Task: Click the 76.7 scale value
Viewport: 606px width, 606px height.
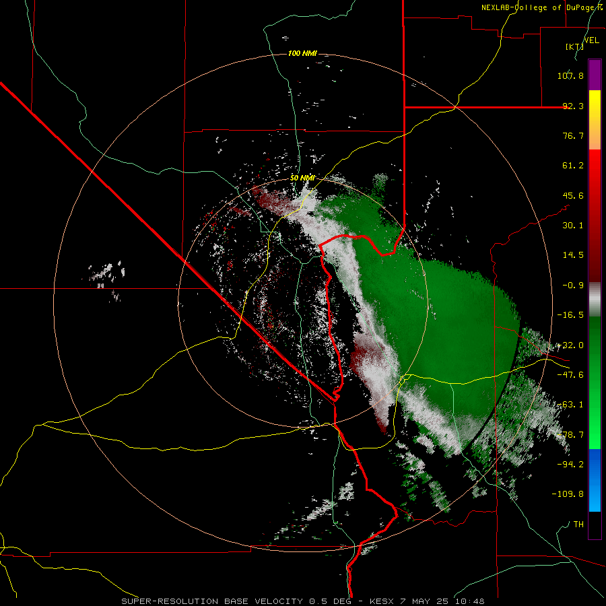Action: 573,135
